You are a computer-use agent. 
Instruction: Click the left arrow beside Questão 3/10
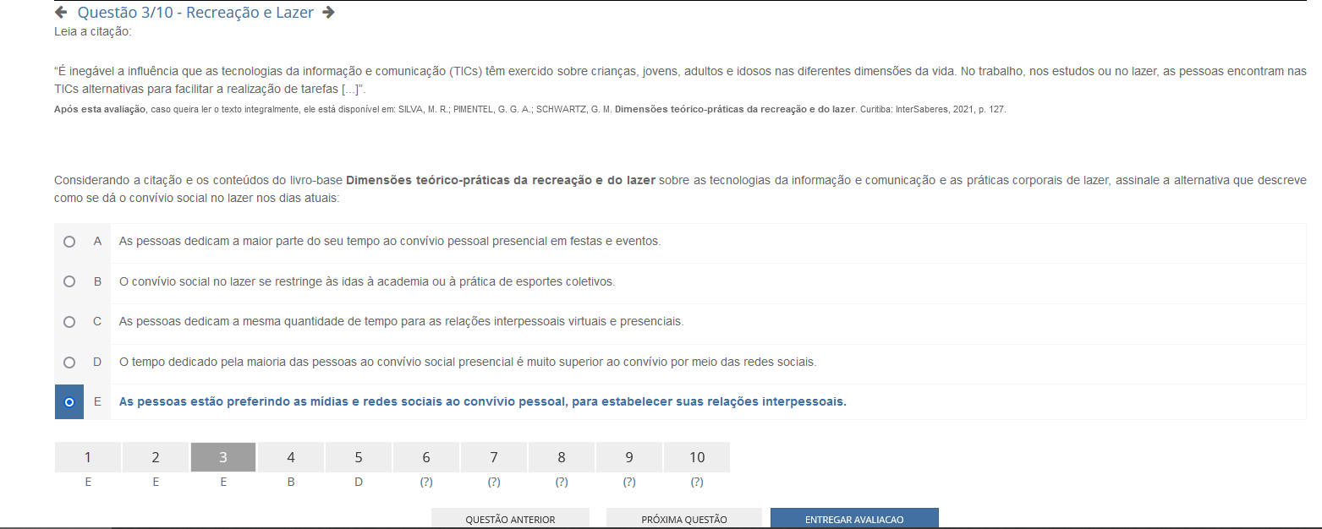click(x=61, y=13)
